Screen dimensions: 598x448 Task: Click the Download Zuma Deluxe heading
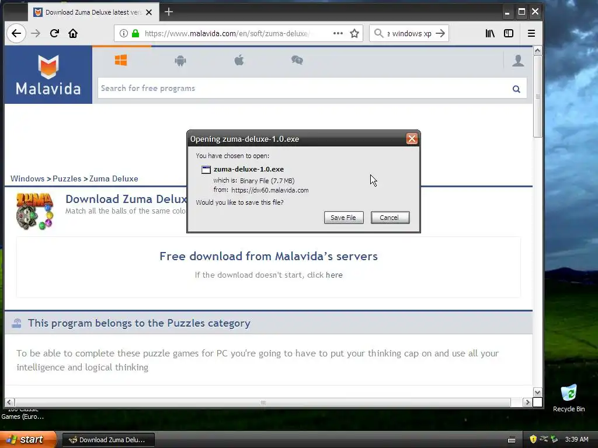click(126, 199)
